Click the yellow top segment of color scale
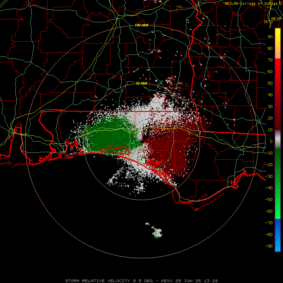The image size is (283, 283). point(278,43)
